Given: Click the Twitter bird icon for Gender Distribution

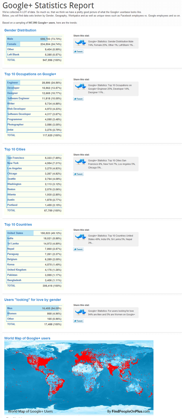Looking at the screenshot, I should pyautogui.click(x=80, y=43).
